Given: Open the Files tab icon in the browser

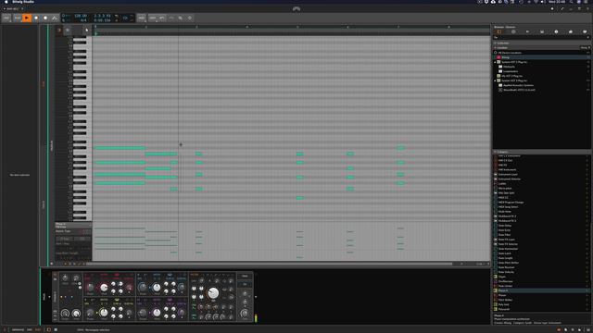Looking at the screenshot, I should pos(585,31).
